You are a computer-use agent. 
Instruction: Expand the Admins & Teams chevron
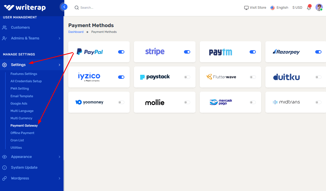60,38
